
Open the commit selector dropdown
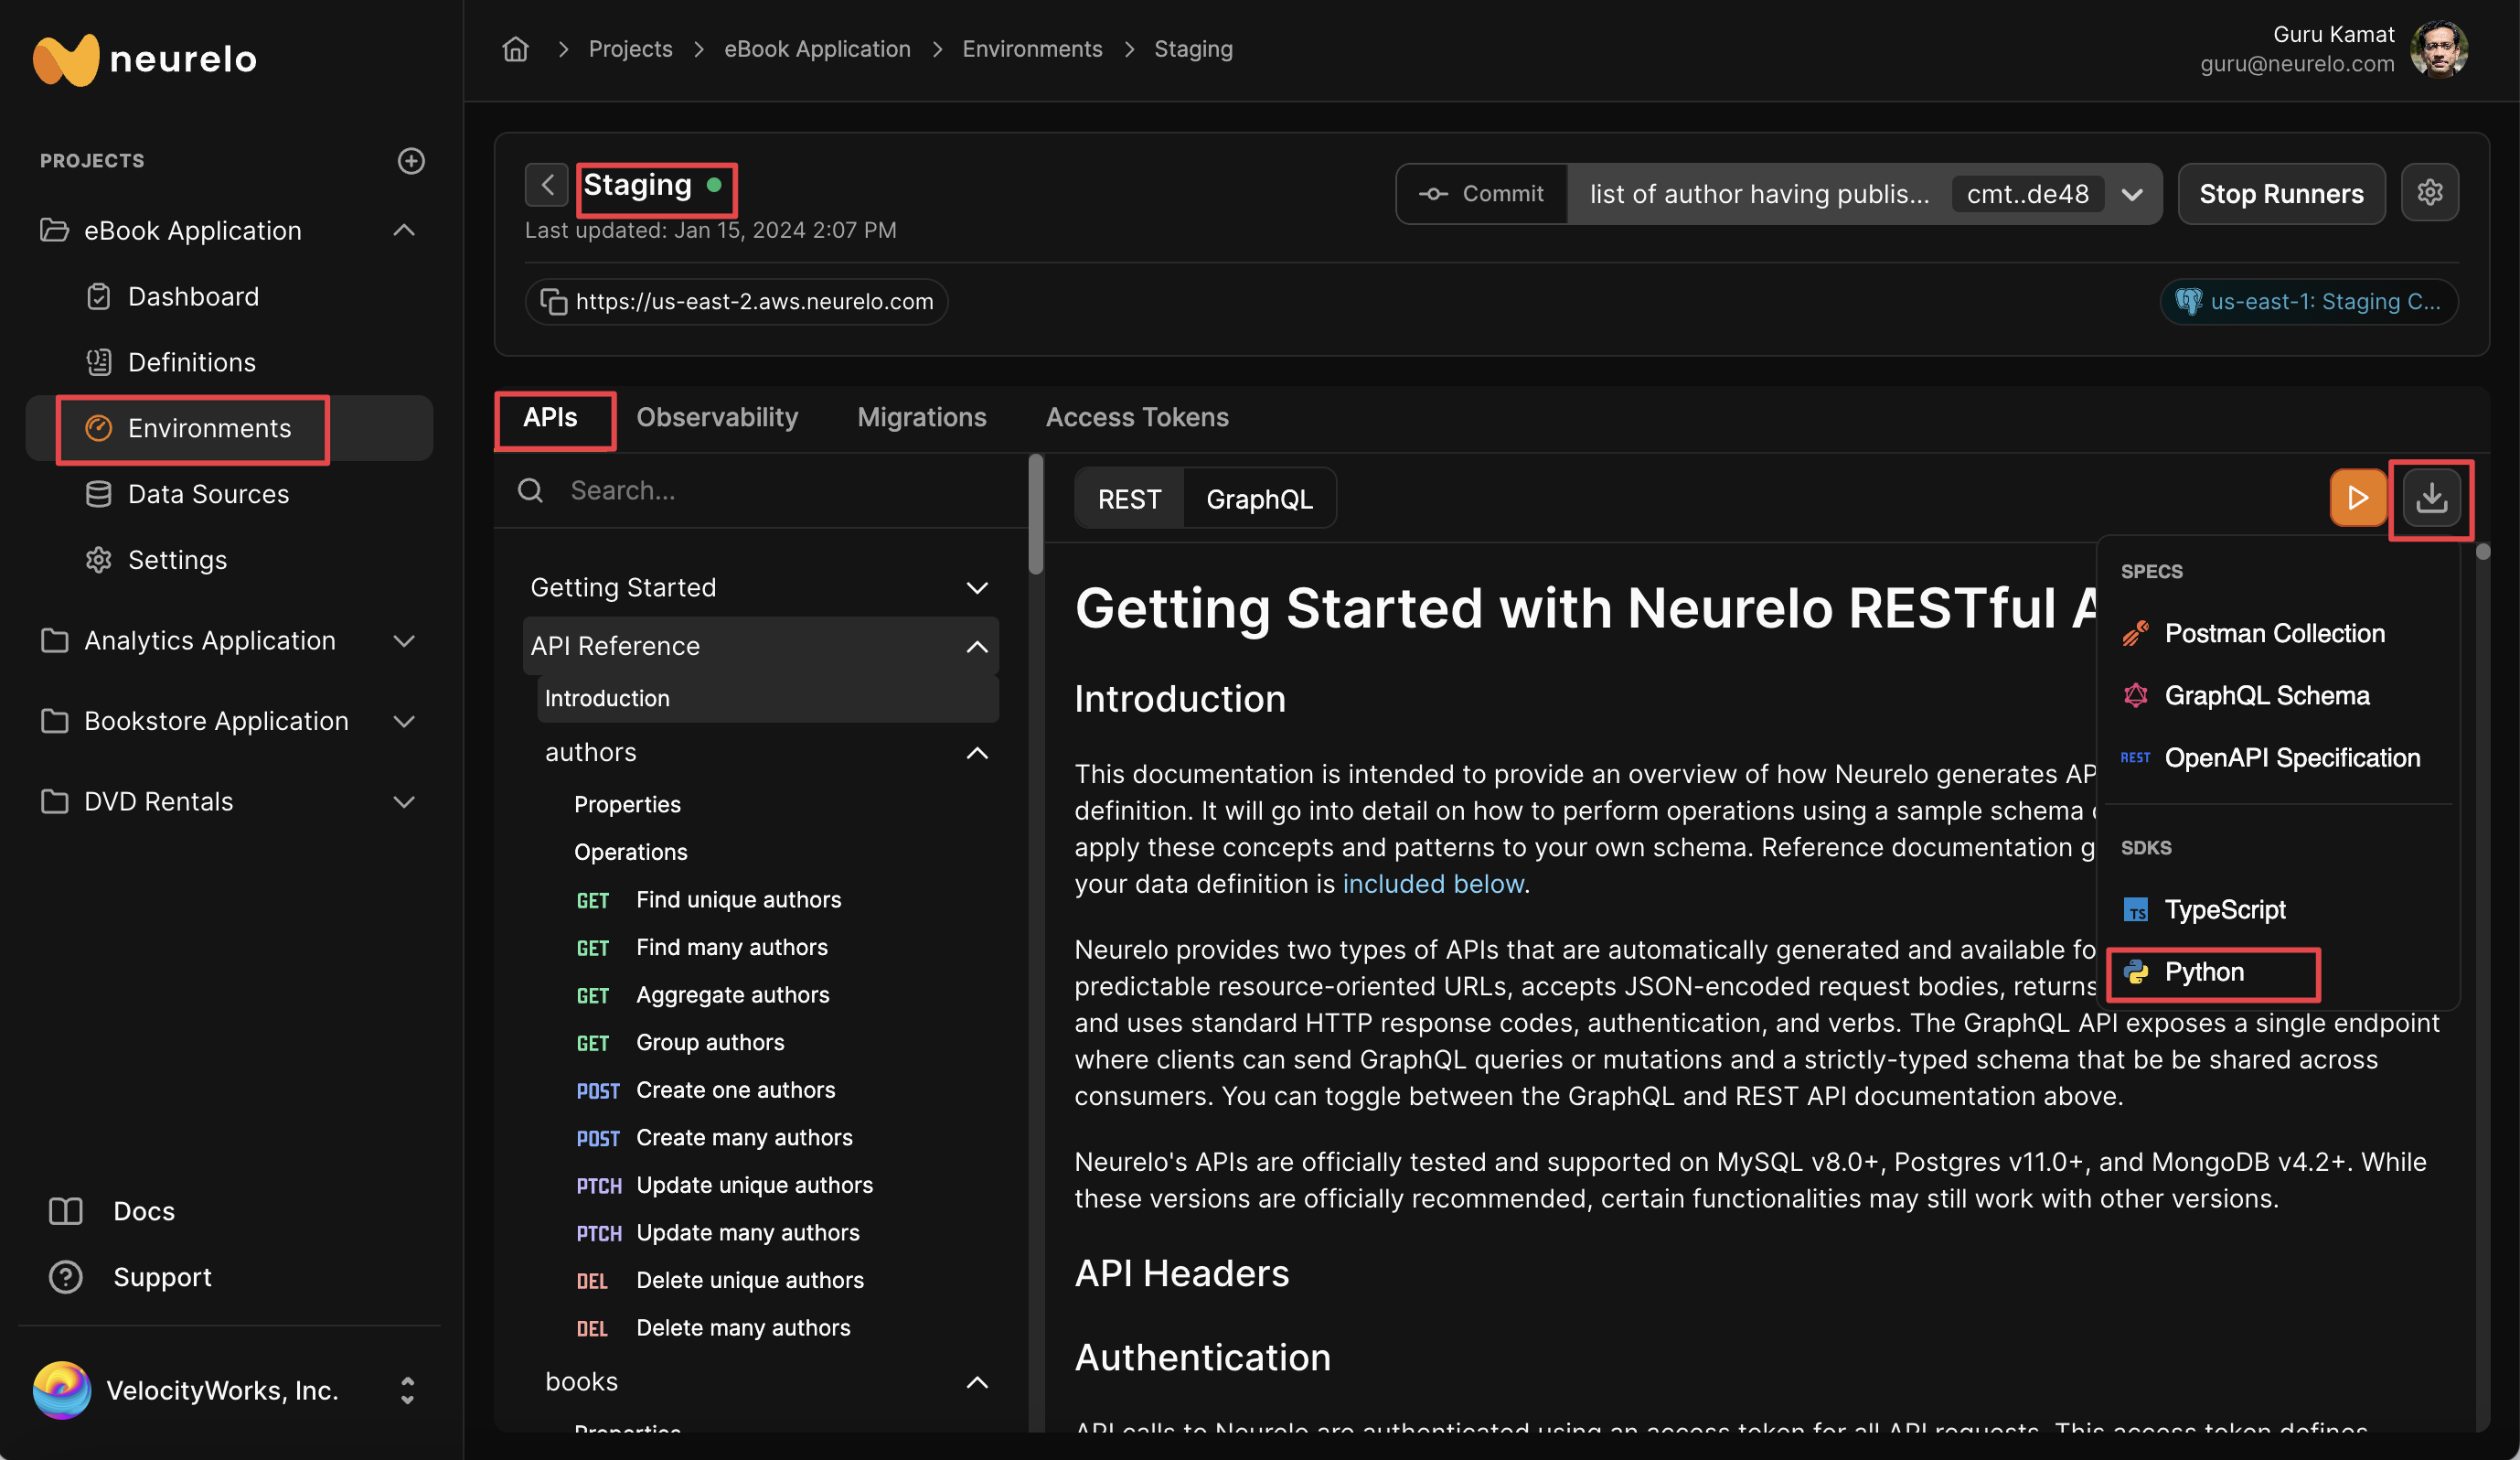pyautogui.click(x=2131, y=194)
